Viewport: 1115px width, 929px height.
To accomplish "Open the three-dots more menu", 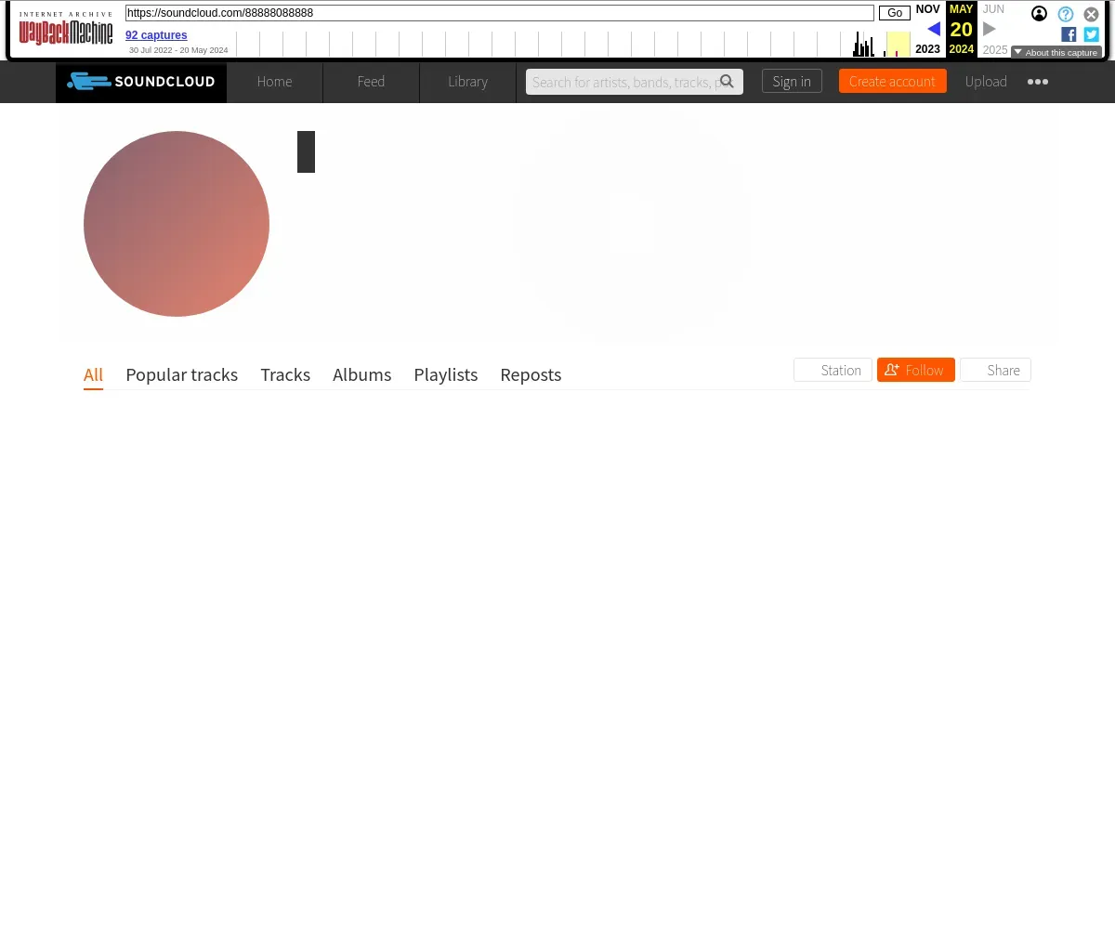I will (x=1038, y=82).
